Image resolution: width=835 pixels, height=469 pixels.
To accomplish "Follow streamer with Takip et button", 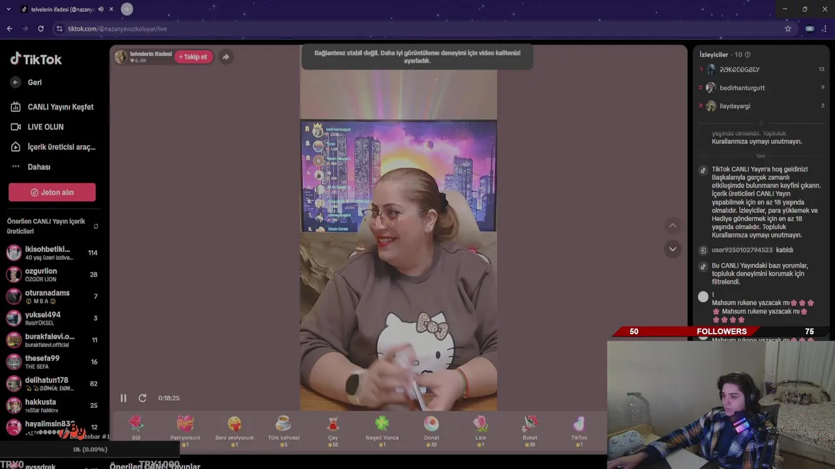I will pyautogui.click(x=193, y=57).
